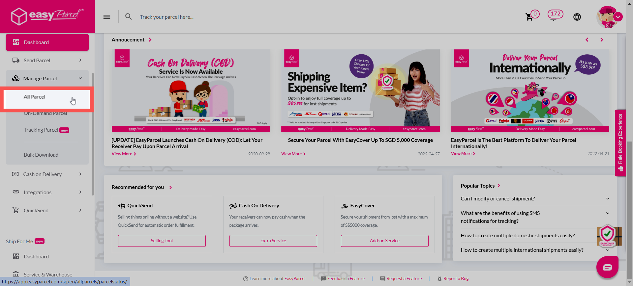633x286 pixels.
Task: Click the Service & Warehouse building icon
Action: [16, 274]
